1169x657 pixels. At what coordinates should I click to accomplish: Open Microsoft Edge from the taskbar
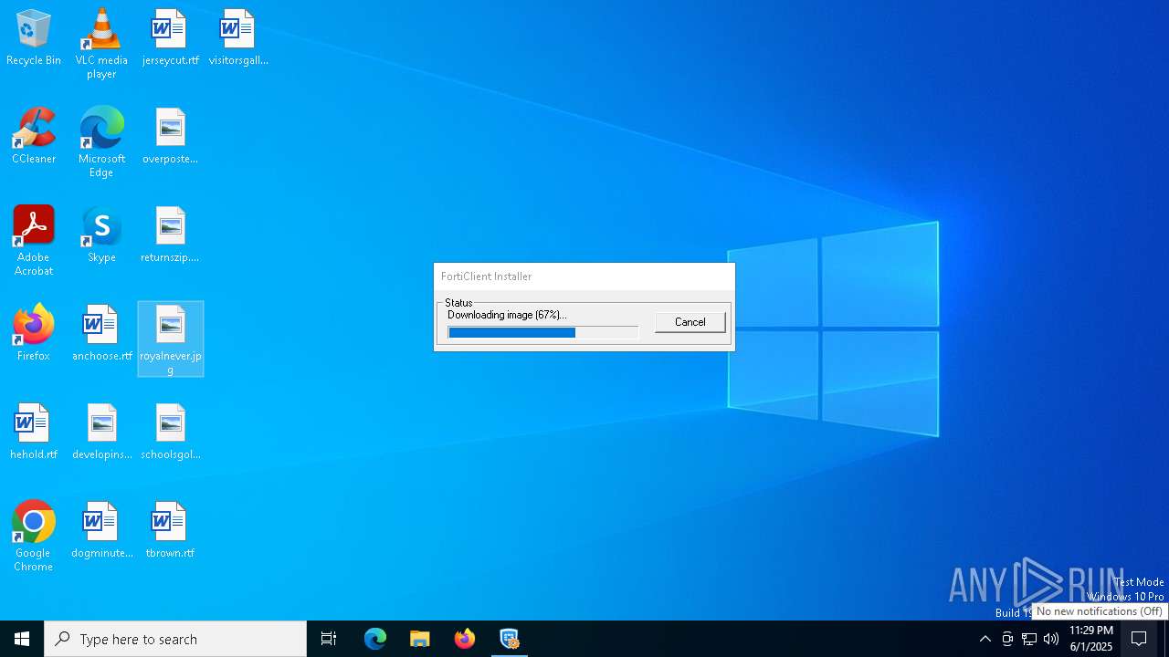[375, 639]
